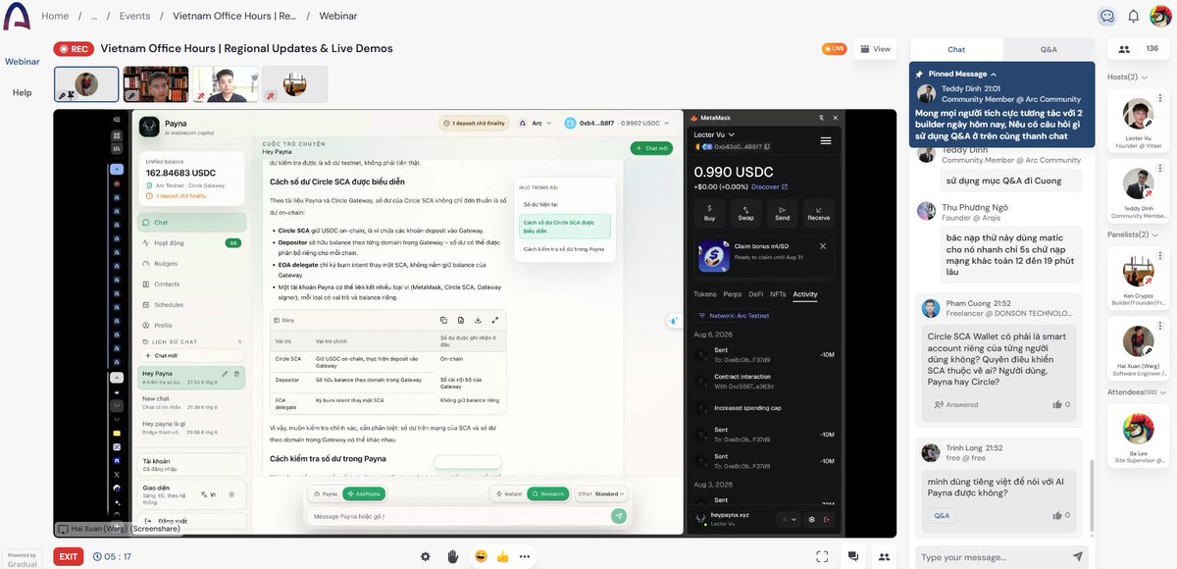This screenshot has height=569, width=1177.
Task: Open Network: Arc Testnet filter in MetaMask
Action: point(734,316)
